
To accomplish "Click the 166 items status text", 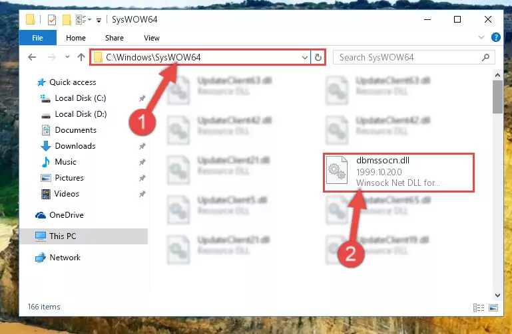I will tap(44, 307).
